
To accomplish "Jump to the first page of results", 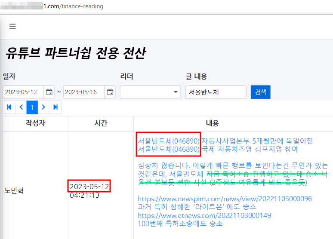I will [x=9, y=107].
